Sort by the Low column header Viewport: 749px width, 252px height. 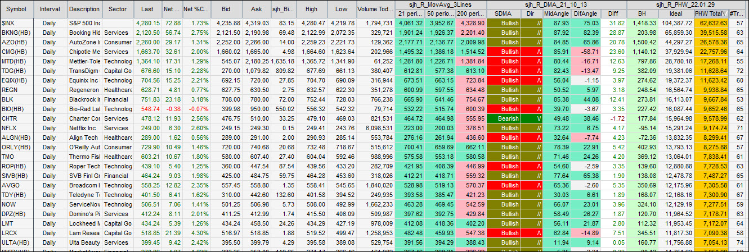click(341, 9)
